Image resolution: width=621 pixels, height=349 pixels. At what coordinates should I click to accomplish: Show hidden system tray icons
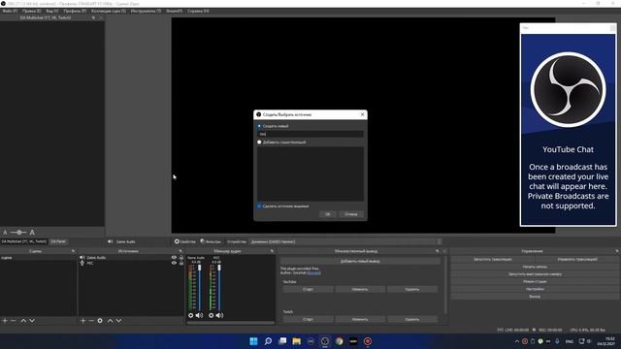coord(517,341)
